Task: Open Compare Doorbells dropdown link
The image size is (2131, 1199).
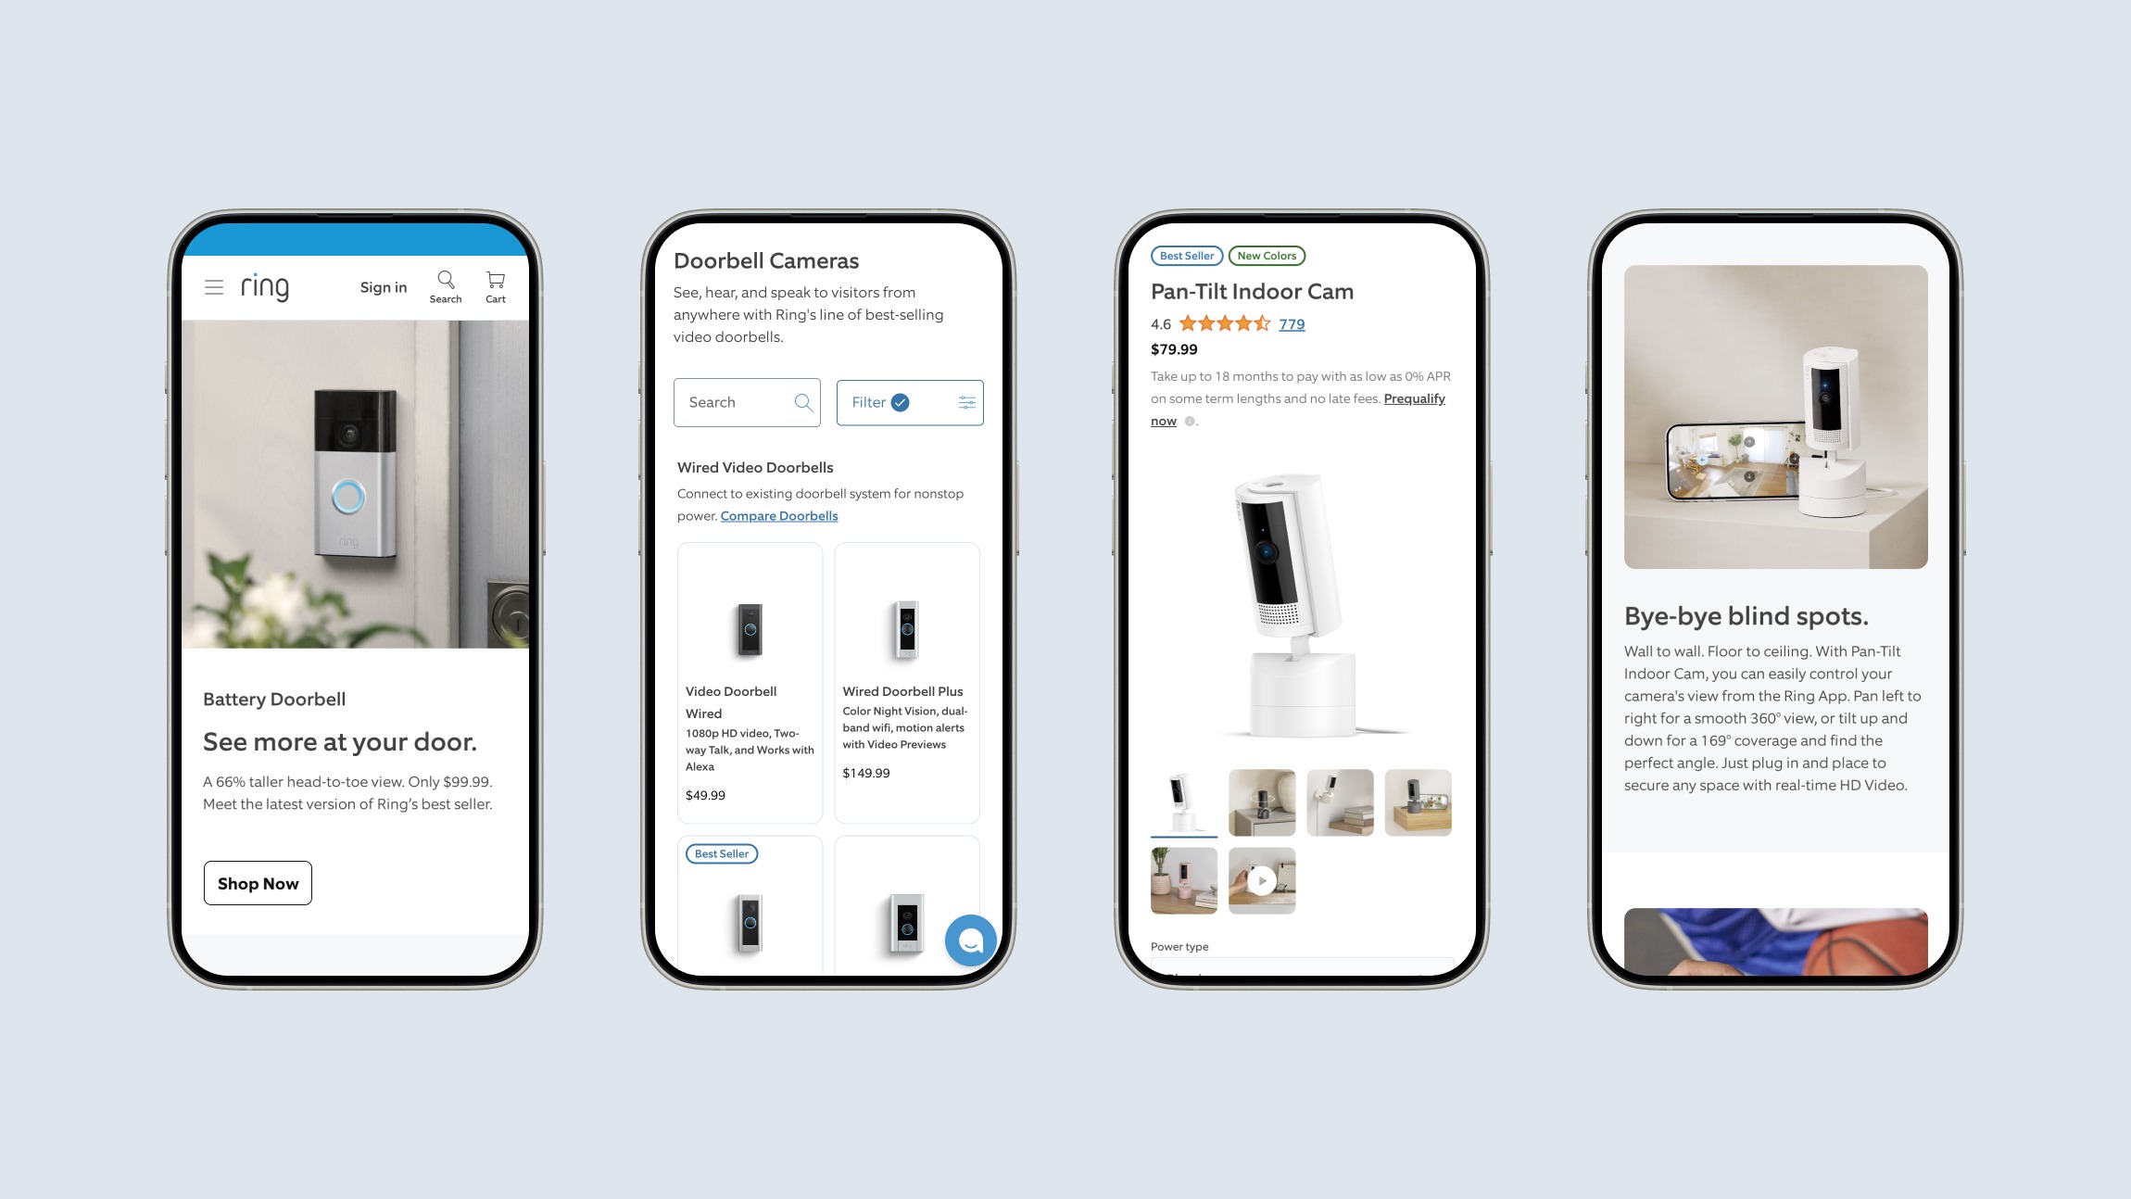Action: 778,515
